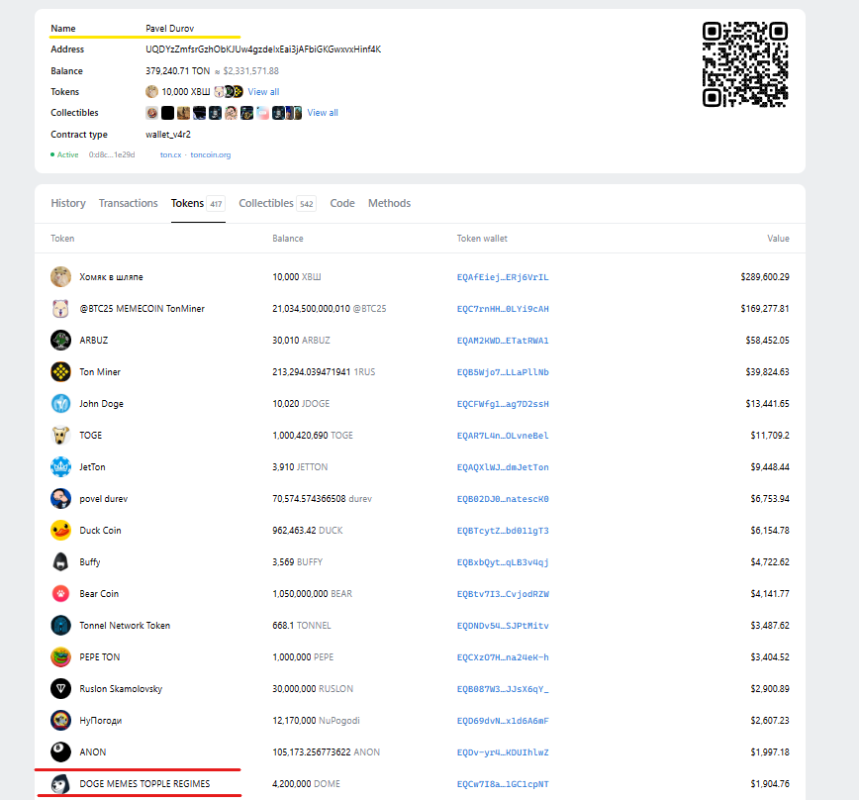Click contract type wallet_v4r2
The image size is (859, 800).
coord(168,135)
